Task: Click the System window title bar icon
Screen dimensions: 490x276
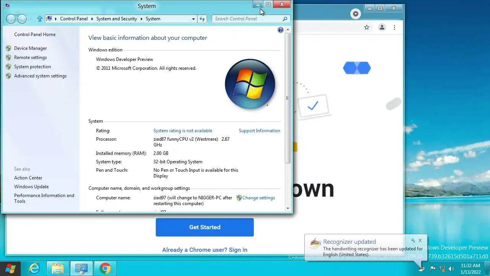Action: point(7,6)
